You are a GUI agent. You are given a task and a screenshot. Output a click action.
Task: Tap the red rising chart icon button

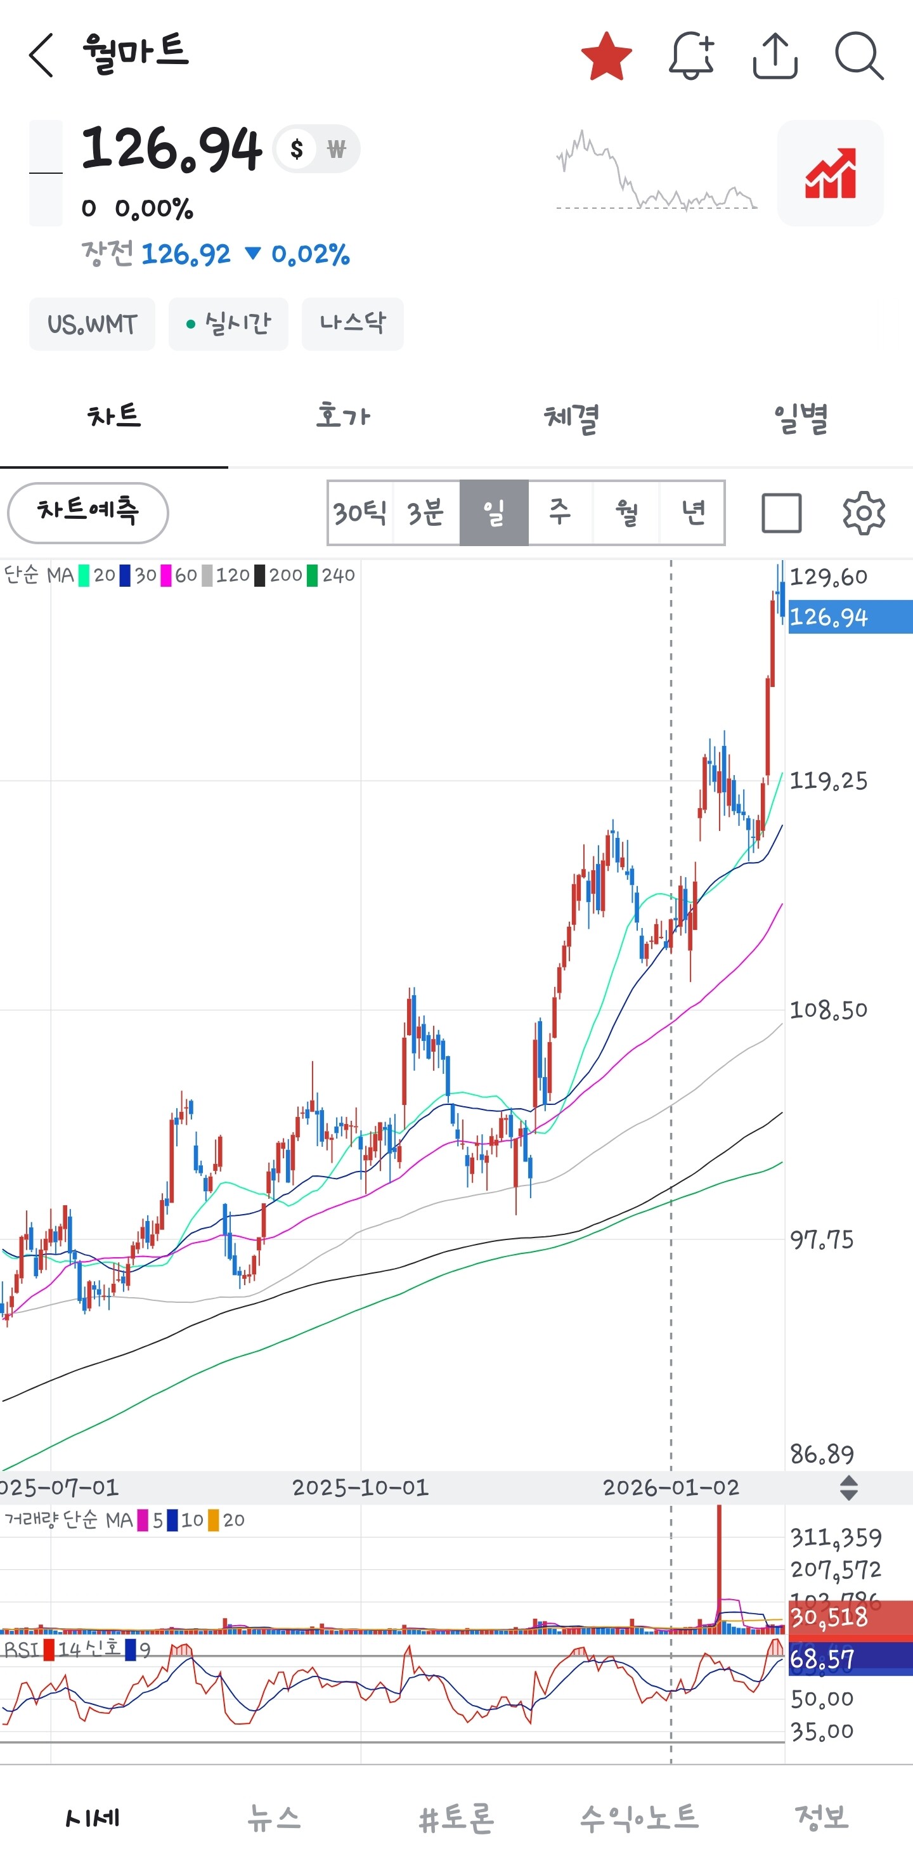830,173
